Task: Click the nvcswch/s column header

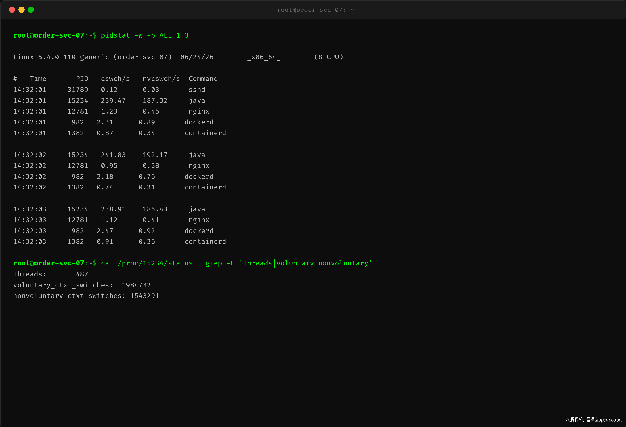Action: [x=161, y=79]
